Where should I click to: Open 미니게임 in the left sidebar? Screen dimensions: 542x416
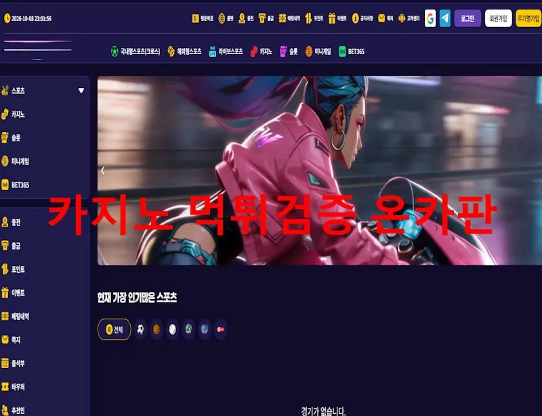(x=15, y=161)
